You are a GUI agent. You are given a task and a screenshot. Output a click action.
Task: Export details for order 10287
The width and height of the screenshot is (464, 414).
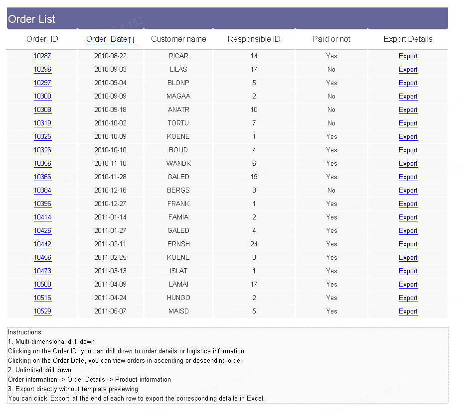(408, 56)
